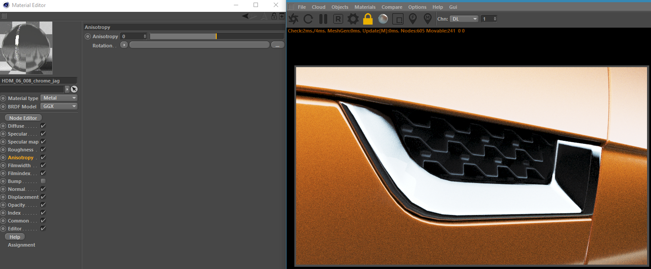Click the small arrow beside the layer field
Image resolution: width=651 pixels, height=269 pixels.
(x=67, y=89)
